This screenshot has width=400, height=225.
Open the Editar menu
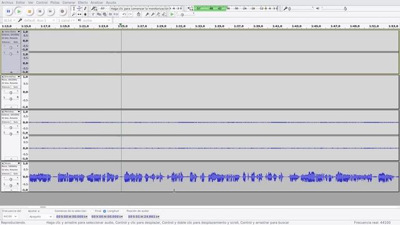pyautogui.click(x=21, y=2)
